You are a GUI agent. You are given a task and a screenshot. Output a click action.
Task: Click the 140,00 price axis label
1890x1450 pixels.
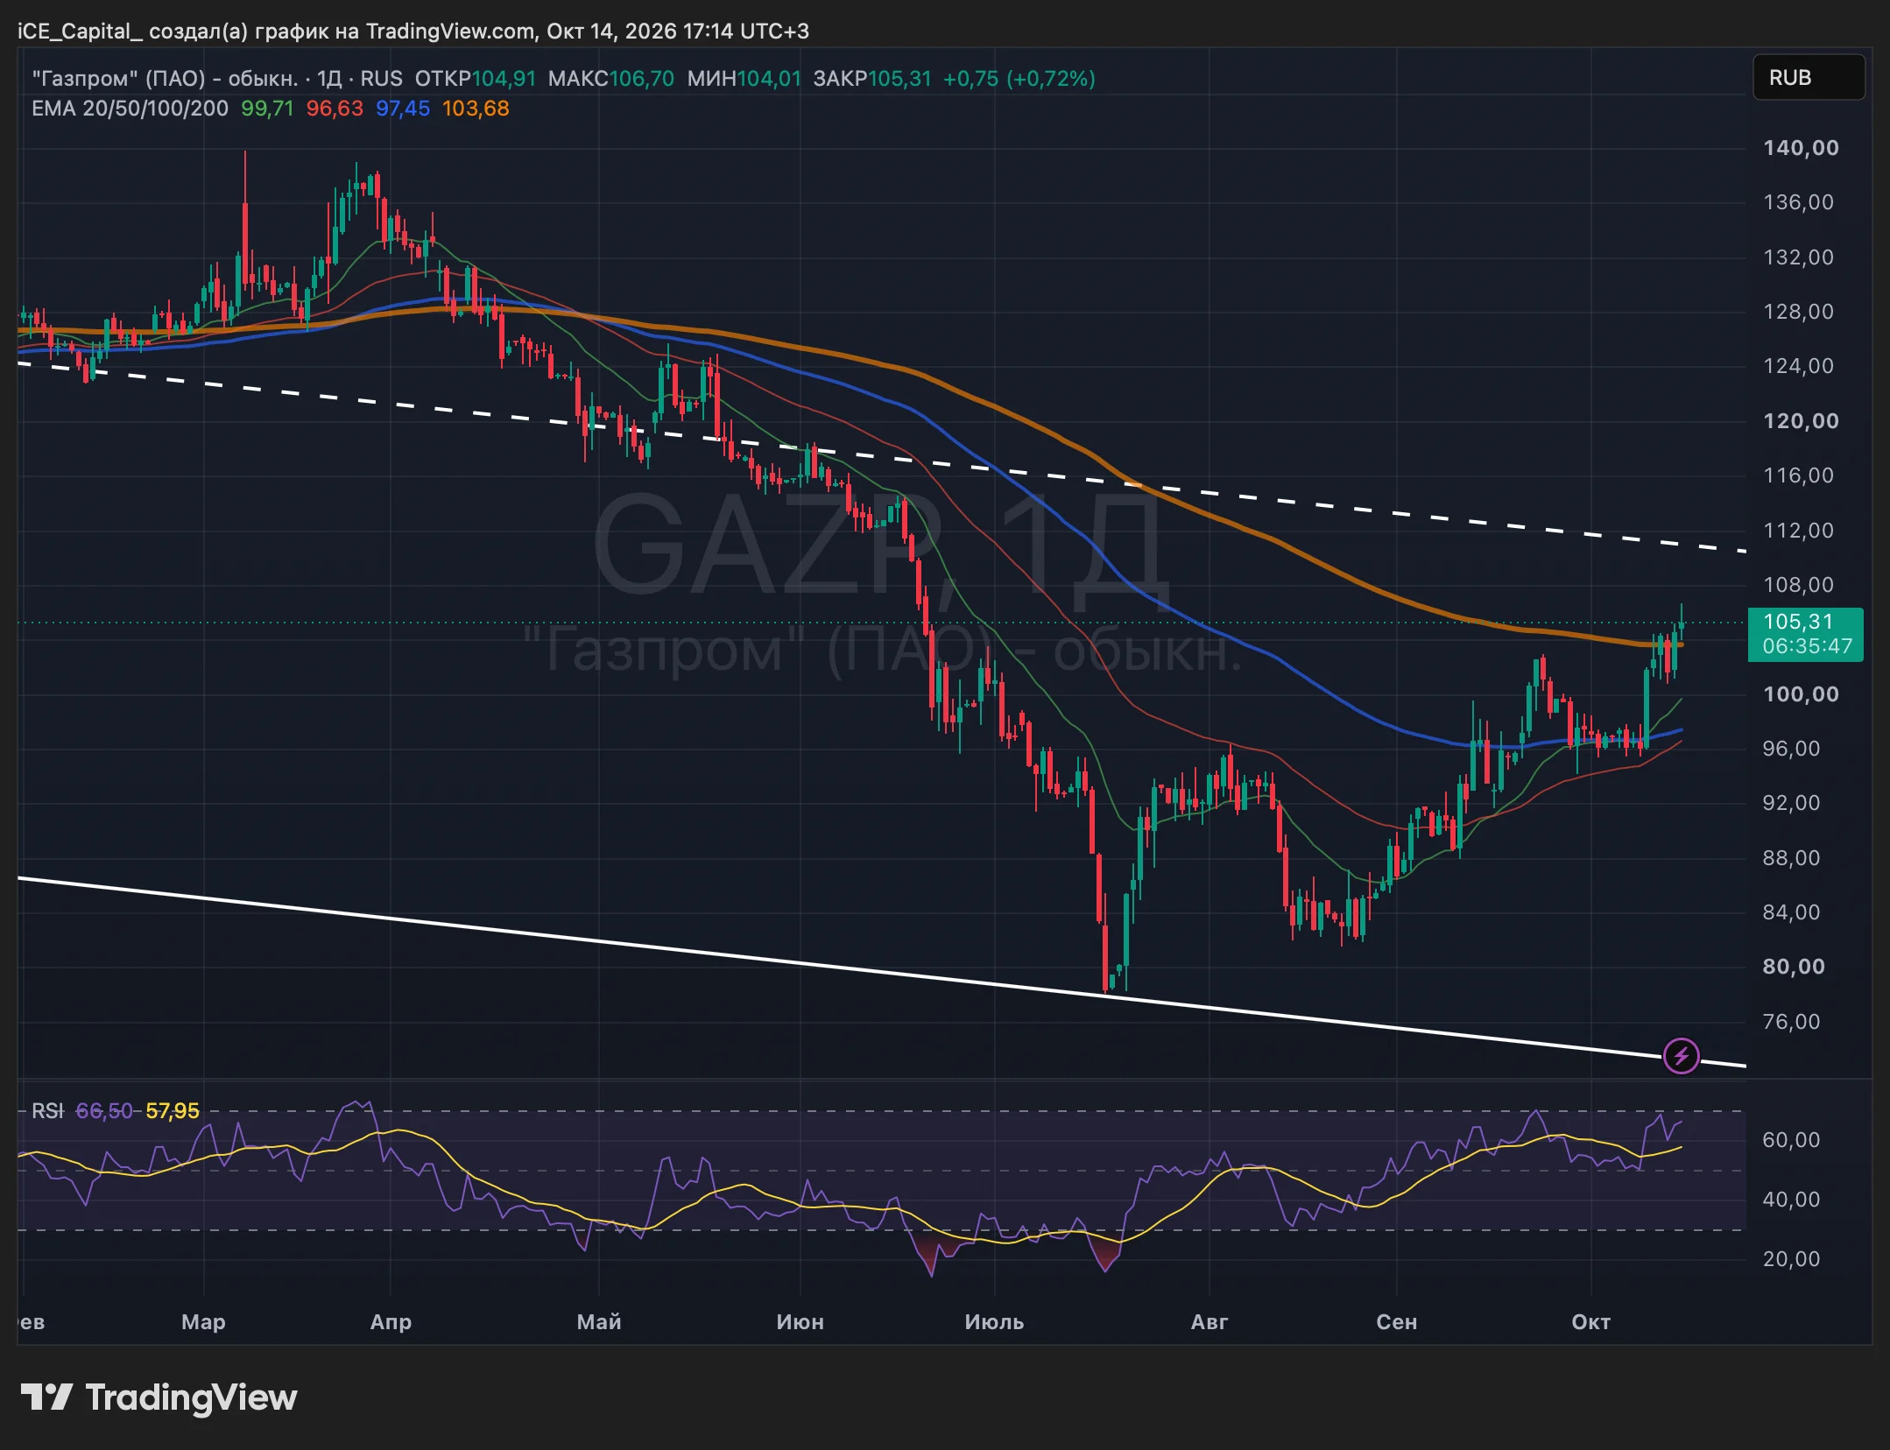[1801, 148]
